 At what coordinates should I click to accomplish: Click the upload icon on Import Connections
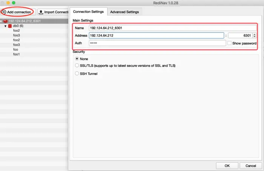pos(41,12)
